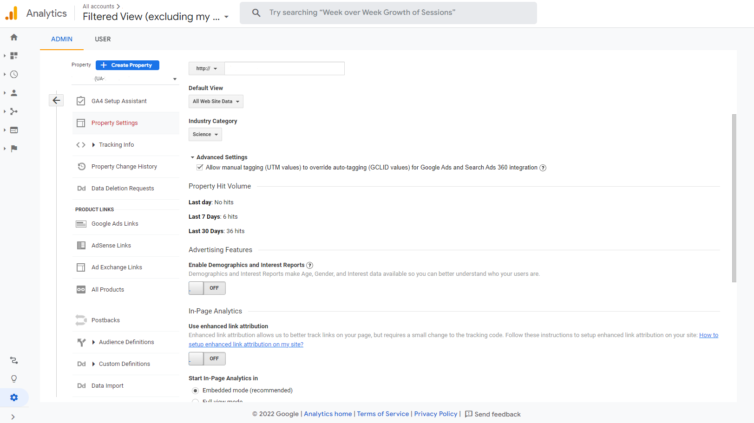The height and width of the screenshot is (423, 754).
Task: Toggle allow manual tagging checkbox
Action: tap(200, 167)
